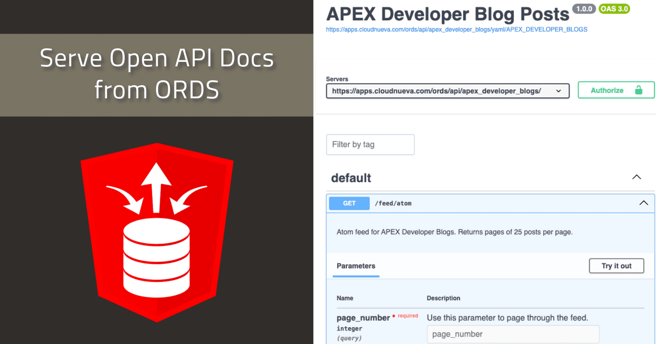The width and height of the screenshot is (656, 344).
Task: Click the page_number parameter name
Action: coord(363,318)
